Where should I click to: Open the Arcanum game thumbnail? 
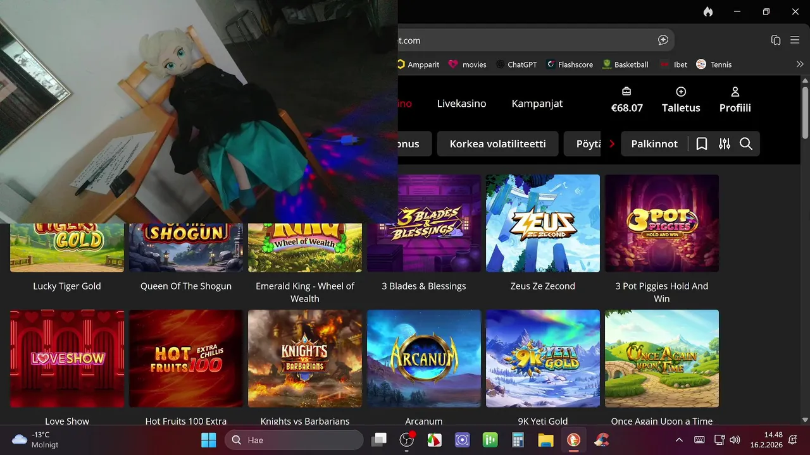424,358
